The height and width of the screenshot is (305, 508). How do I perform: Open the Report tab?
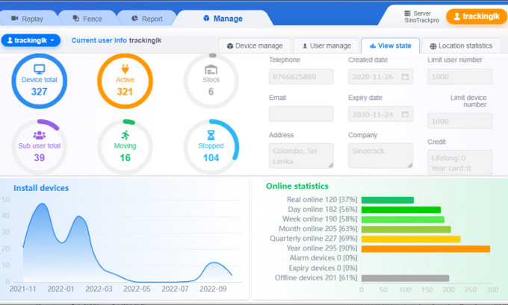tap(147, 19)
